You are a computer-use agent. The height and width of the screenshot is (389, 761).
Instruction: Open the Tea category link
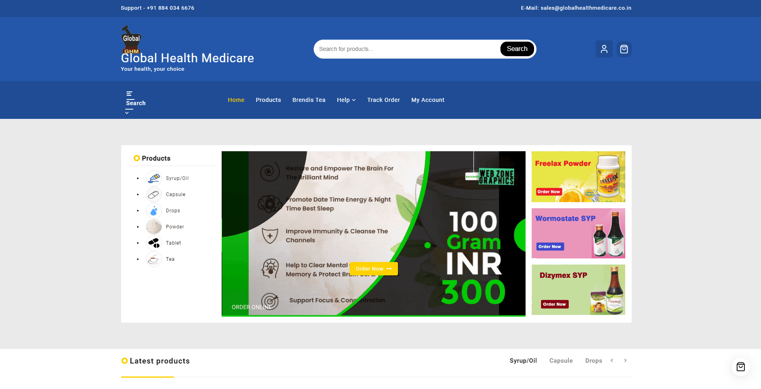pos(170,259)
